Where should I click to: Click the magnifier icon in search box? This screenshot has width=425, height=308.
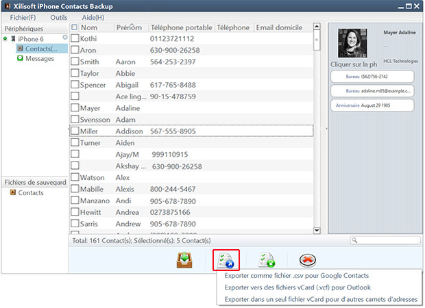click(354, 240)
